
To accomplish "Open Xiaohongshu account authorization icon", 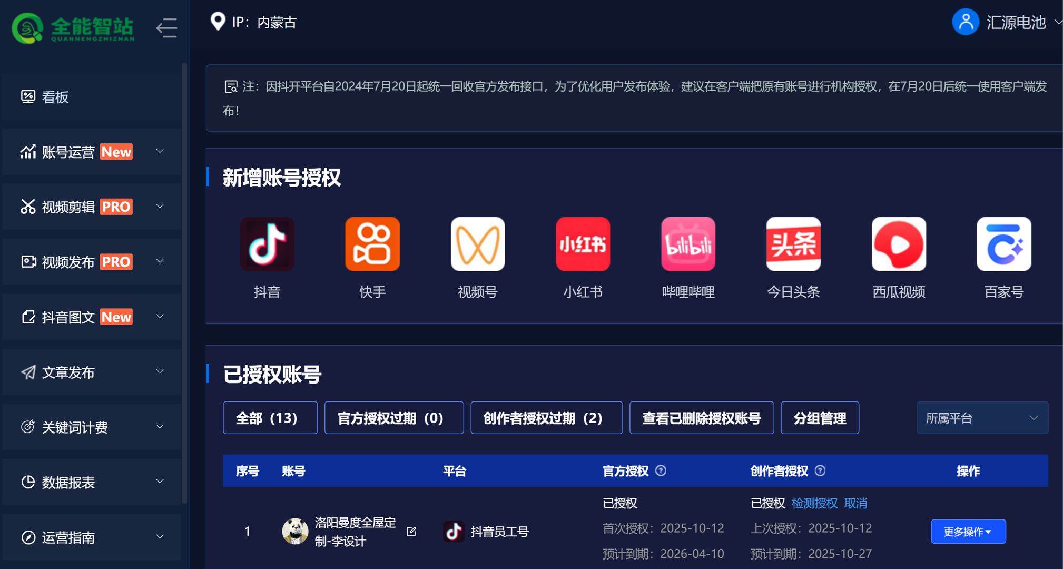I will click(583, 244).
